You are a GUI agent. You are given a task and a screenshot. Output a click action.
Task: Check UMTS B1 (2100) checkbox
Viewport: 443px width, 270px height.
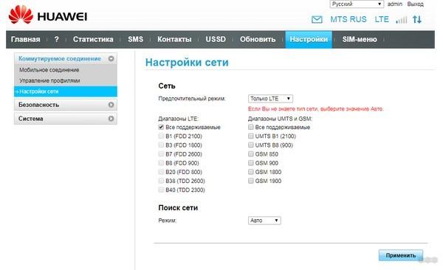pos(250,136)
